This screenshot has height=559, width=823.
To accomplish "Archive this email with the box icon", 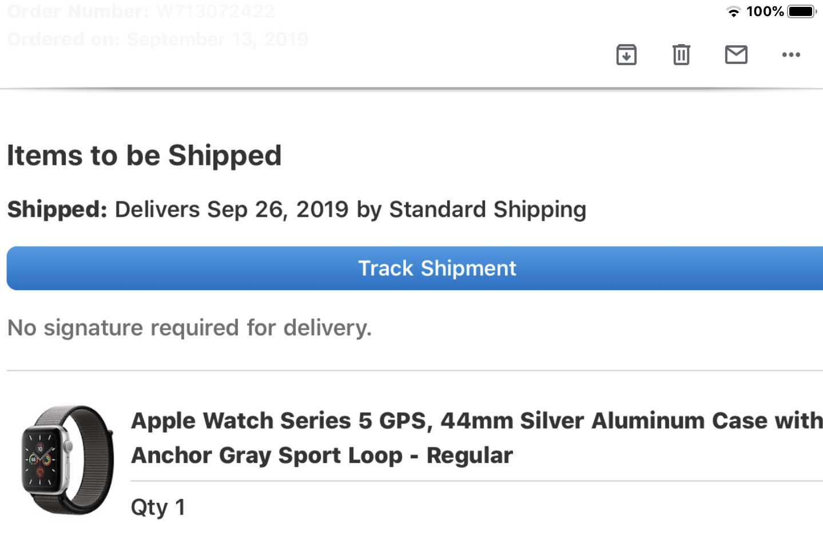I will point(626,55).
